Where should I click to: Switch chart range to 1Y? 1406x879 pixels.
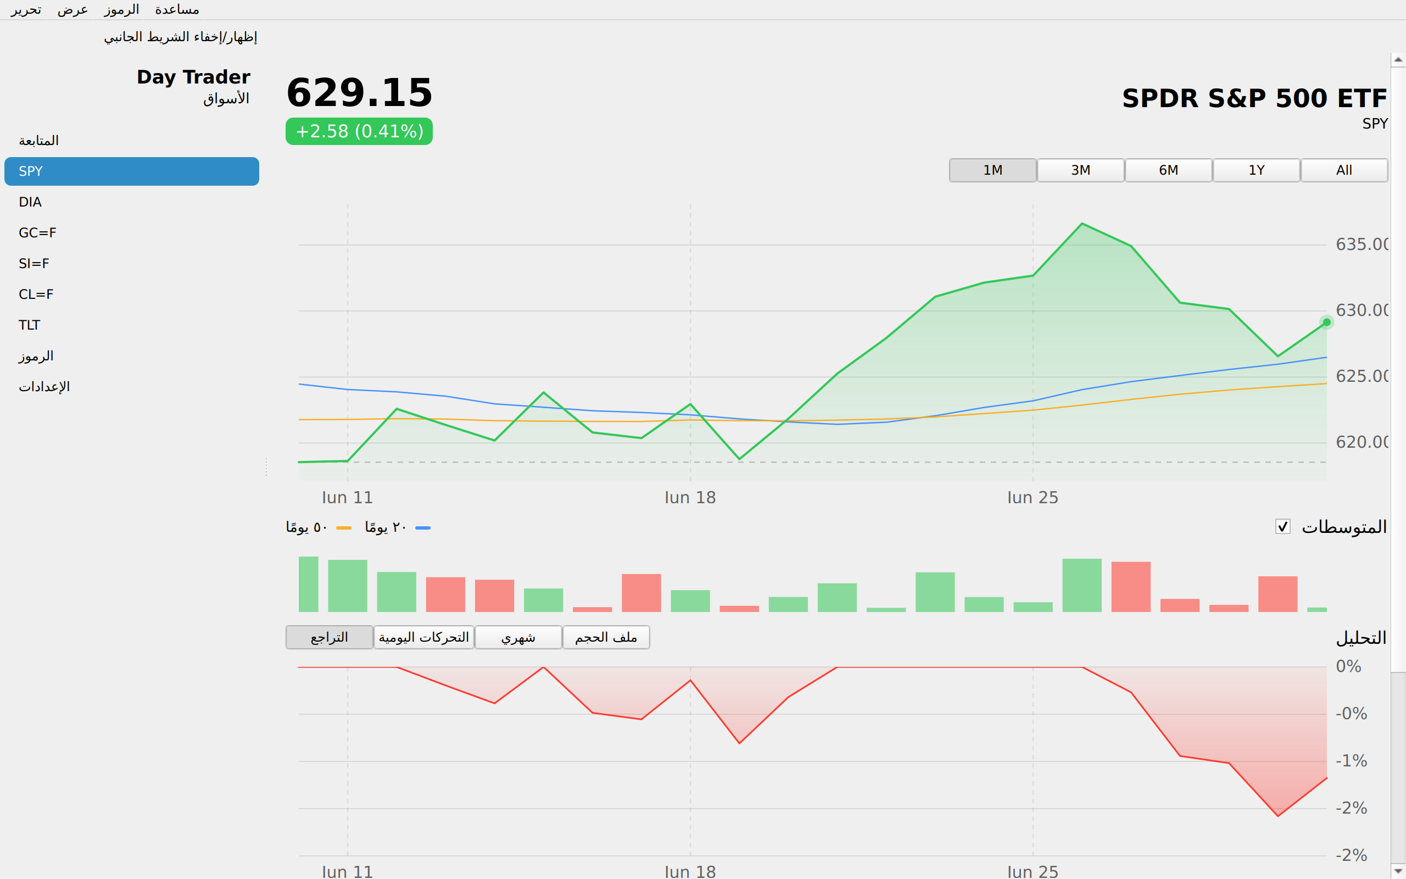pyautogui.click(x=1256, y=170)
